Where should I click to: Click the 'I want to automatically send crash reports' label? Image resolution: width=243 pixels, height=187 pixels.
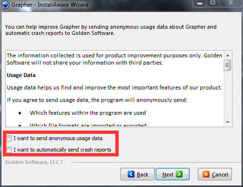(x=62, y=150)
